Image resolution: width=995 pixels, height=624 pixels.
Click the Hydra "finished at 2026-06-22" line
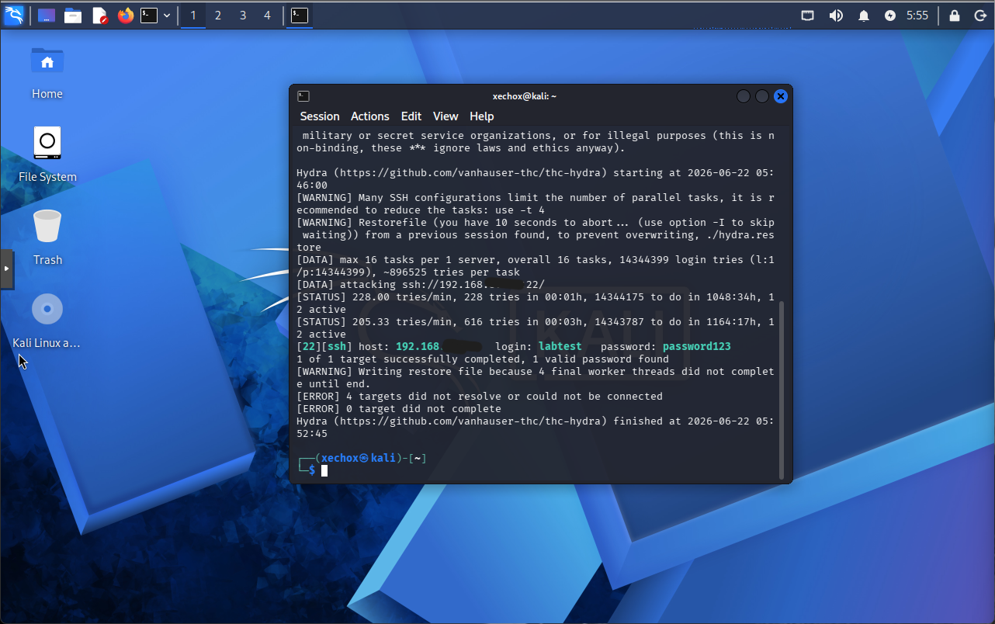[x=536, y=427]
